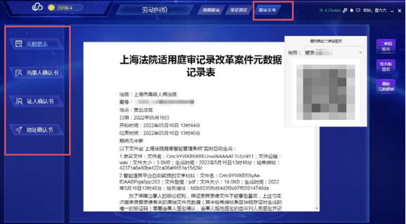This screenshot has height=224, width=406.
Task: Click the 元数据表 table icon
Action: click(x=19, y=44)
